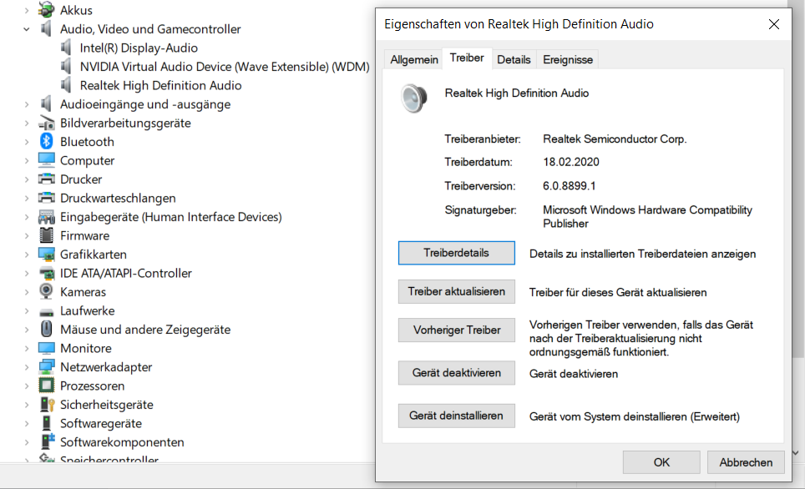
Task: Click the NVIDIA Virtual Audio Device icon
Action: point(66,66)
